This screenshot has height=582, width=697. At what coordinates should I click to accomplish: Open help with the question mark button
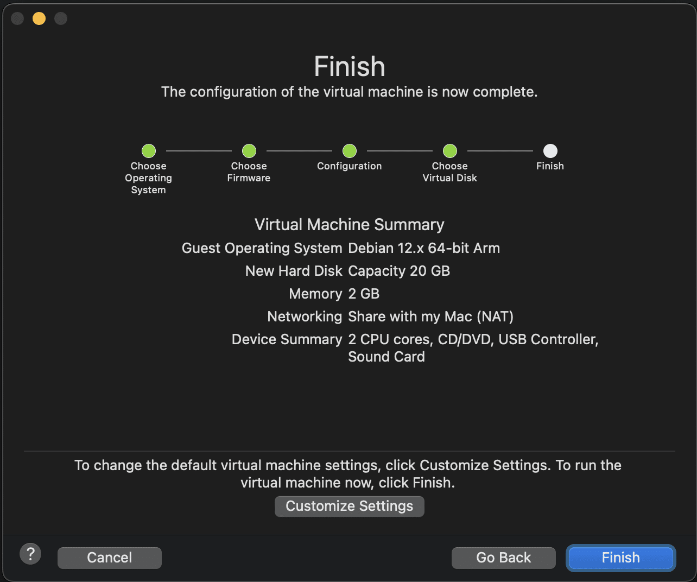pyautogui.click(x=30, y=554)
